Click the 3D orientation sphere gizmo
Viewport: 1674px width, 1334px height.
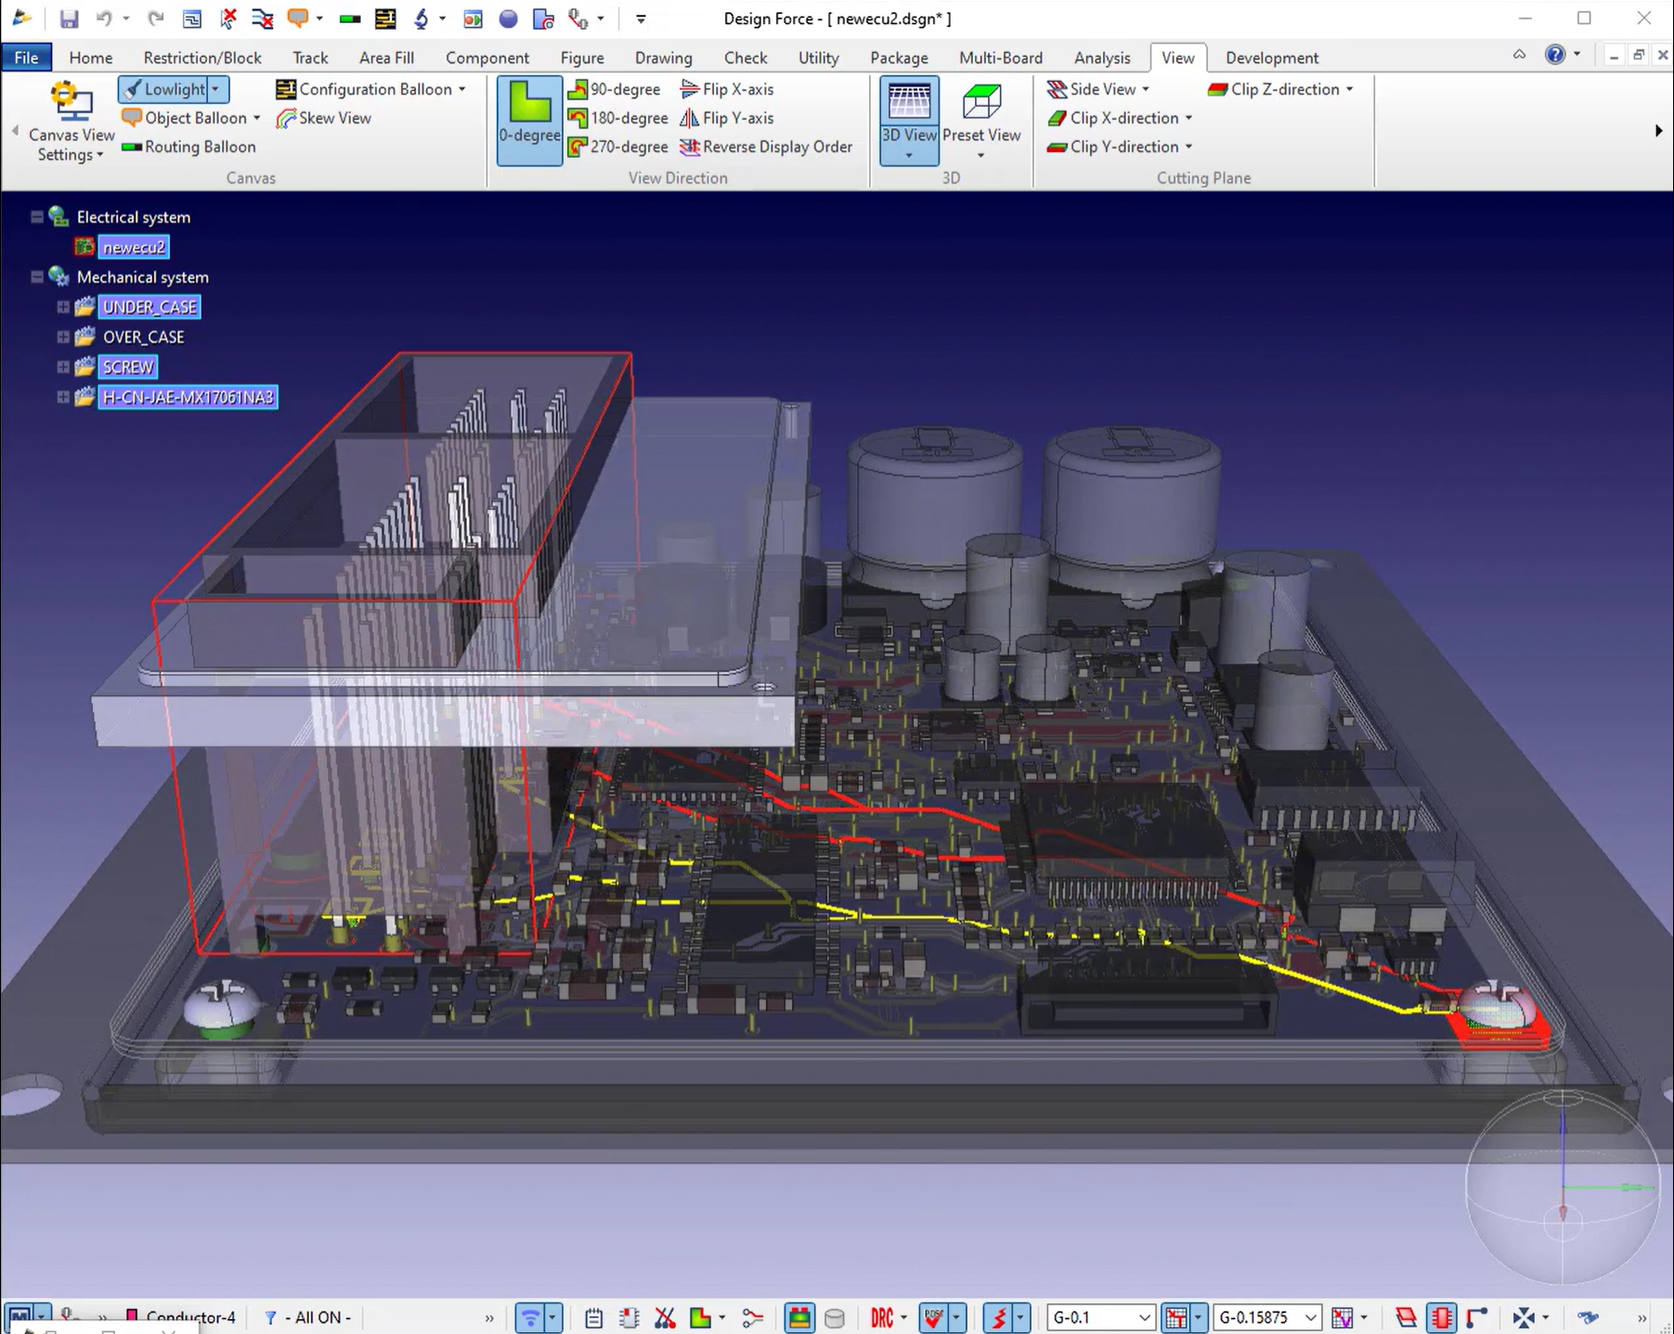coord(1563,1187)
